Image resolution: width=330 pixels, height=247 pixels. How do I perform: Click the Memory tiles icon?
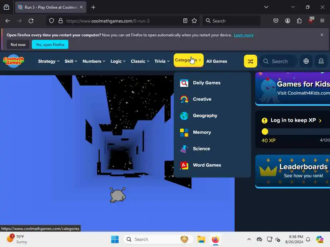(x=184, y=132)
